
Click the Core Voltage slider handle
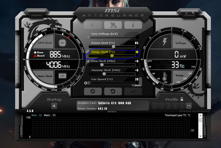click(89, 38)
